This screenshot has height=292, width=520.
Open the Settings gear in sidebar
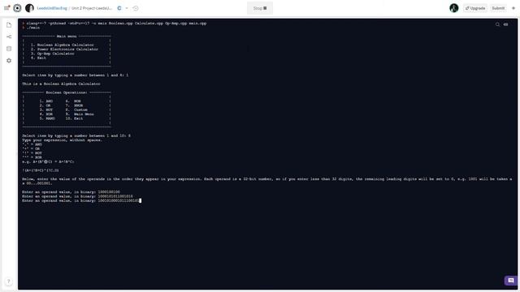[9, 61]
